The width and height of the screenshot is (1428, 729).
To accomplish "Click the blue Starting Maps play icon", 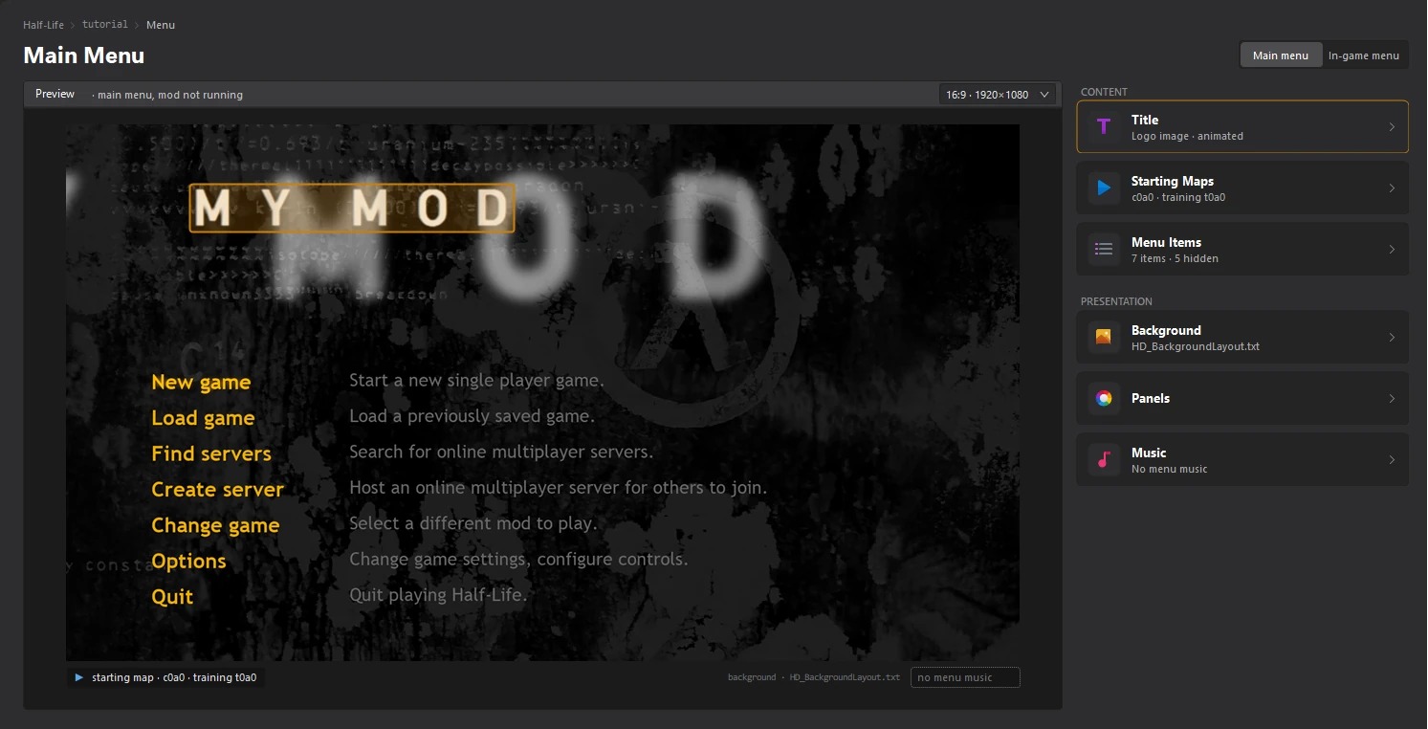I will [x=1104, y=188].
